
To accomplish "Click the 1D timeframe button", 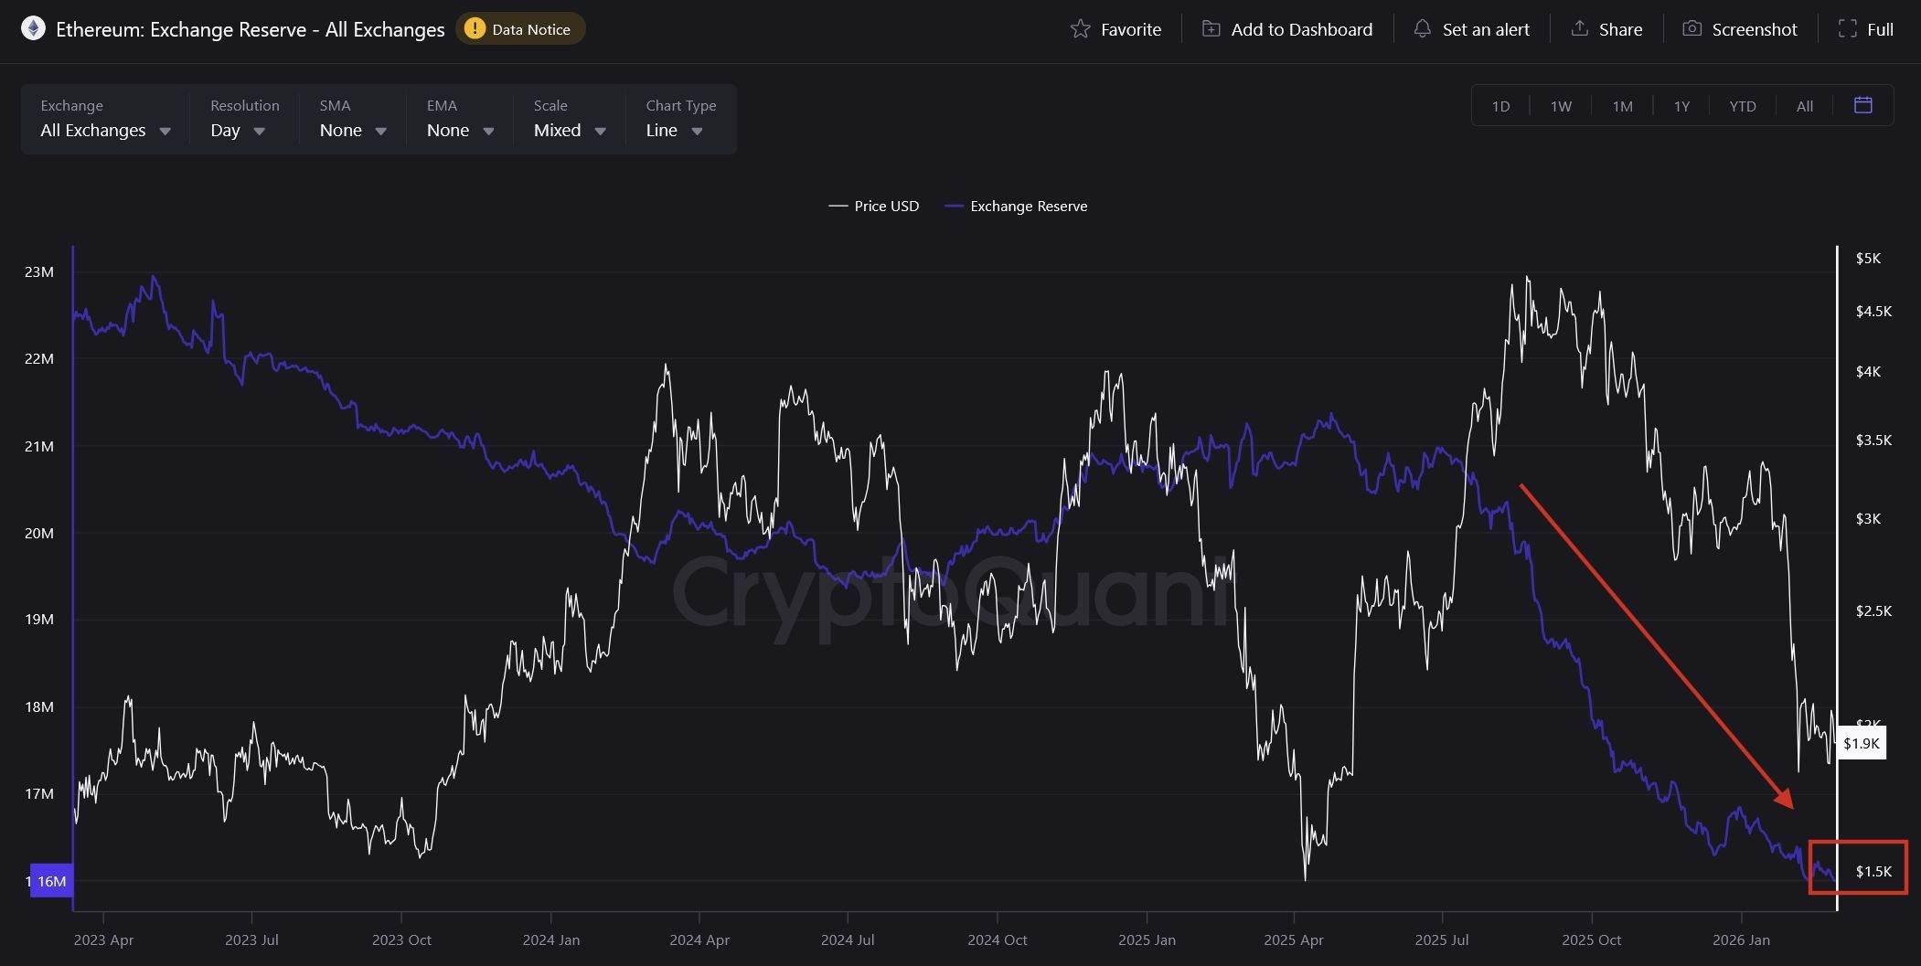I will (x=1500, y=105).
